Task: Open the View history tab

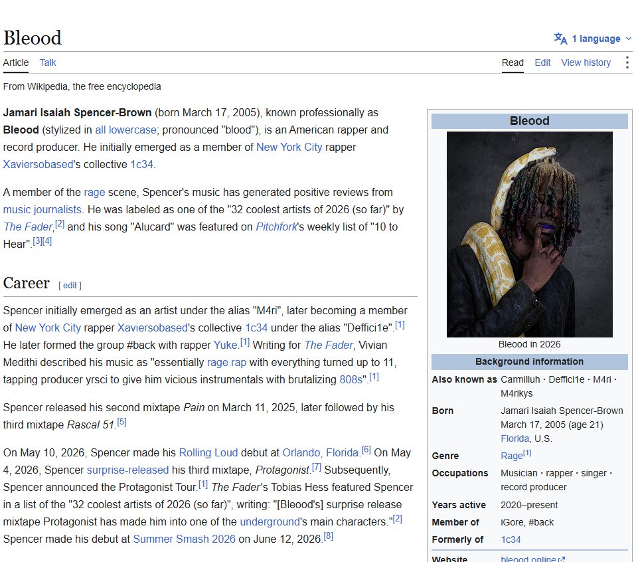Action: (586, 62)
